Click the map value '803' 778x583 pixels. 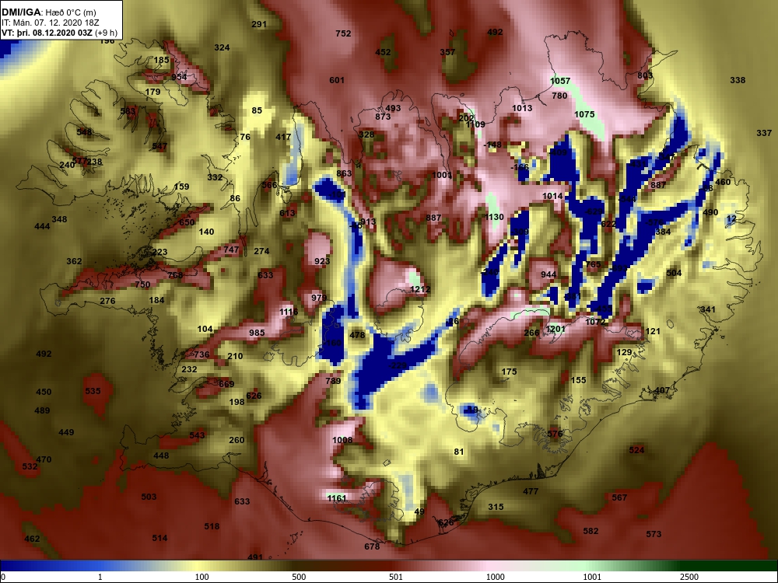645,75
